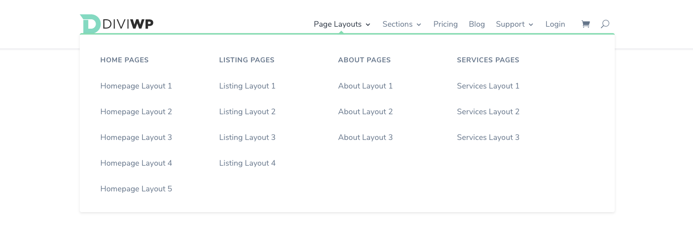Open Listing Layout 4
693x225 pixels.
pos(247,163)
